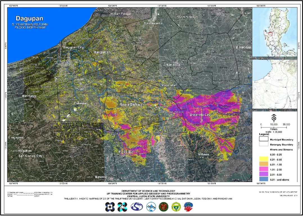Click the Dagupan City map label
This screenshot has height=216, width=303.
click(73, 47)
